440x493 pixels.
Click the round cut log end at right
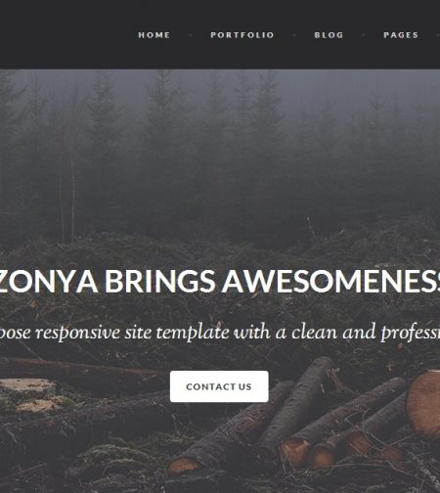pyautogui.click(x=424, y=404)
